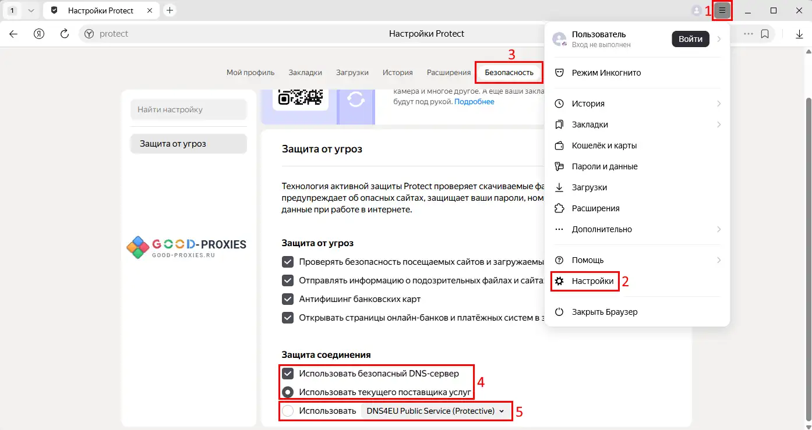The width and height of the screenshot is (812, 430).
Task: Click the bookmark icon beside Закладки
Action: (559, 125)
